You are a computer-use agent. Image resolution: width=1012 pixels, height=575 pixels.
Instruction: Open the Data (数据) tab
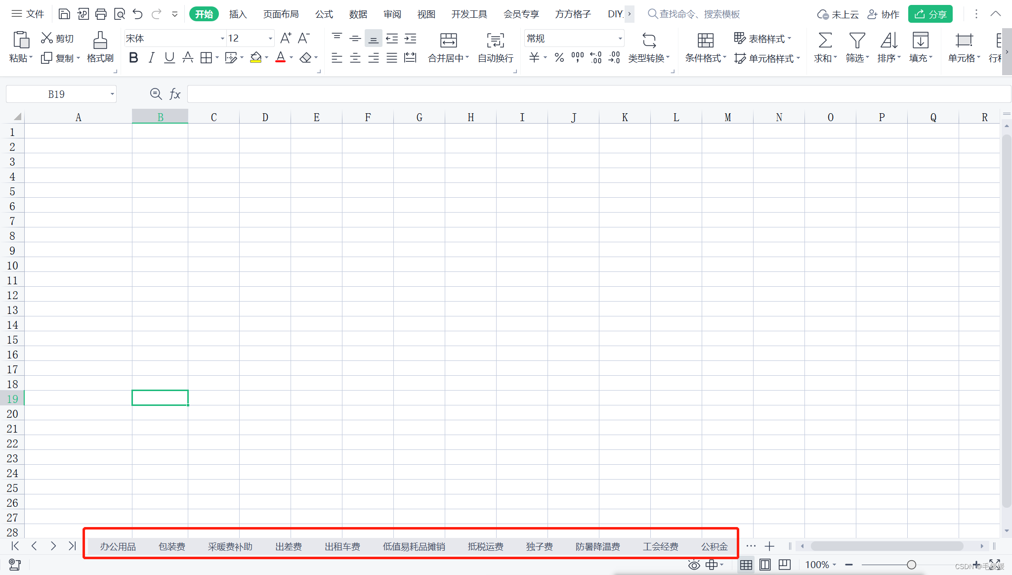pos(358,14)
